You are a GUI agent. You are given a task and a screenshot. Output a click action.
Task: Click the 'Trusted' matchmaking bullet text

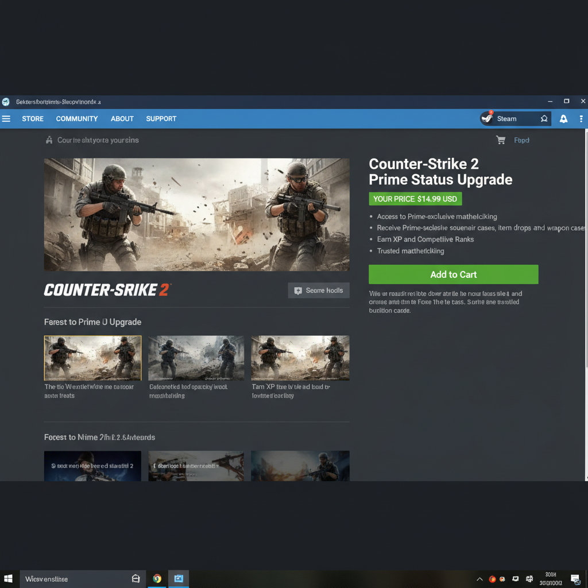pyautogui.click(x=411, y=251)
